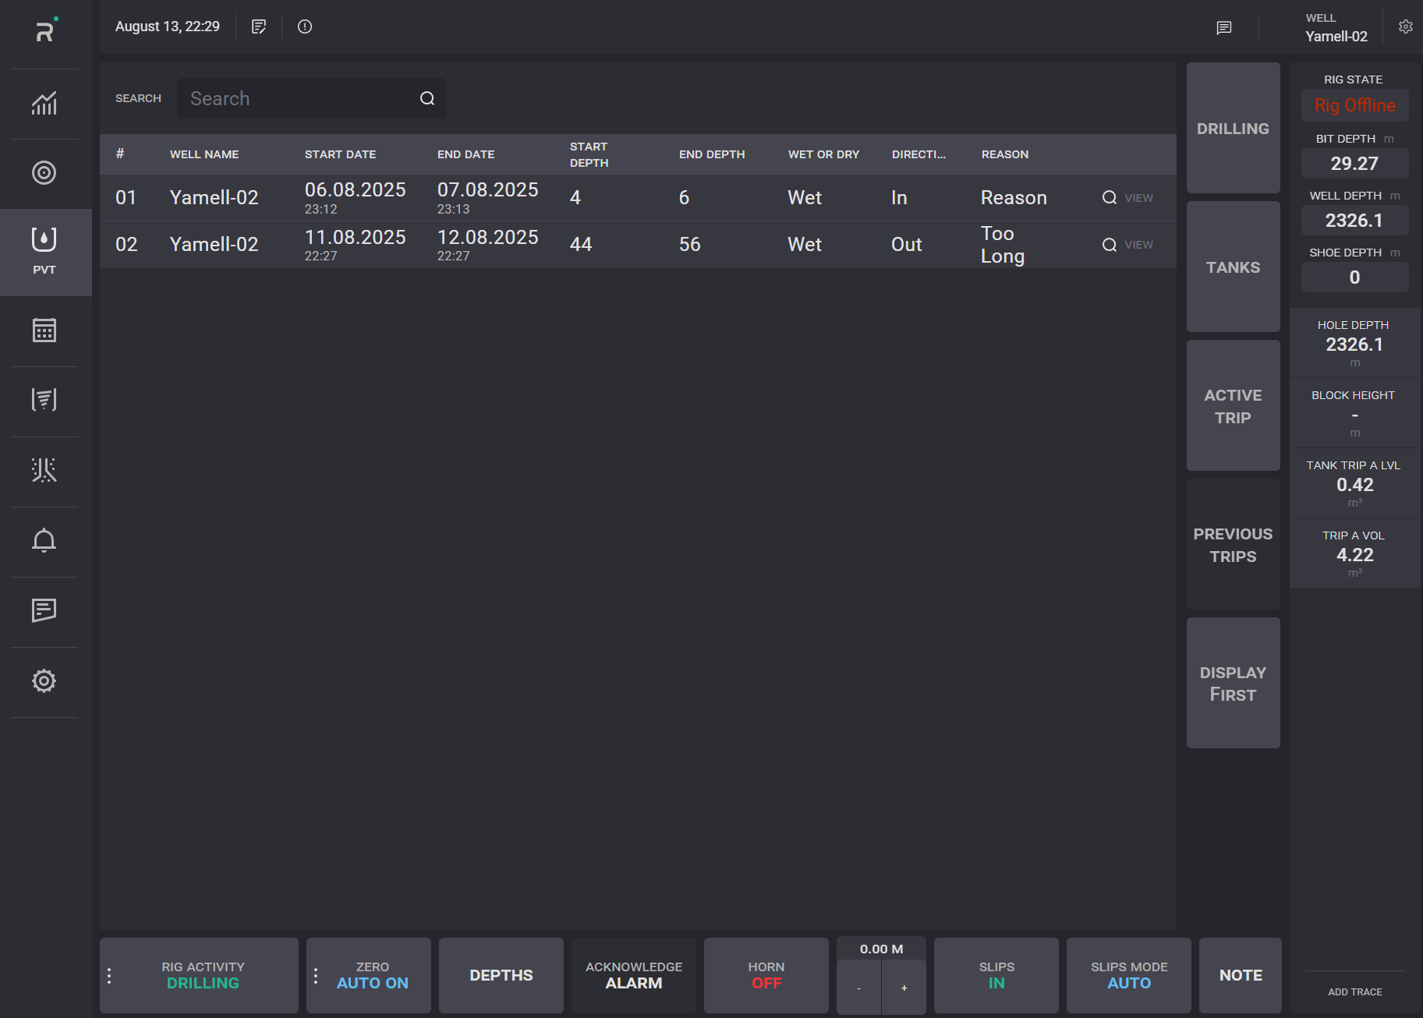Switch to the Active Trip tab
The width and height of the screenshot is (1423, 1018).
1233,406
